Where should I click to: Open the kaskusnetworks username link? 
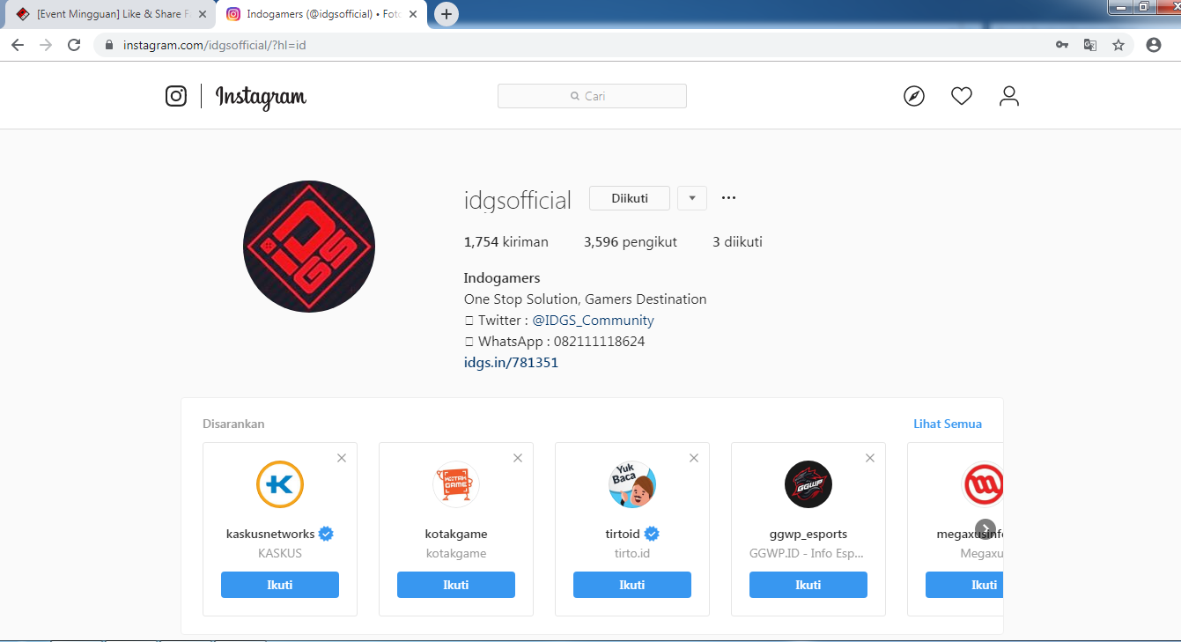[270, 534]
